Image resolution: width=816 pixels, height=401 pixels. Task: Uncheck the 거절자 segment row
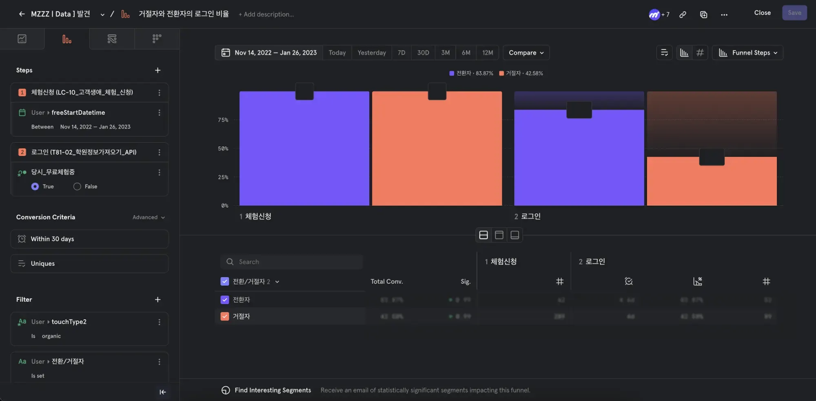pos(225,317)
